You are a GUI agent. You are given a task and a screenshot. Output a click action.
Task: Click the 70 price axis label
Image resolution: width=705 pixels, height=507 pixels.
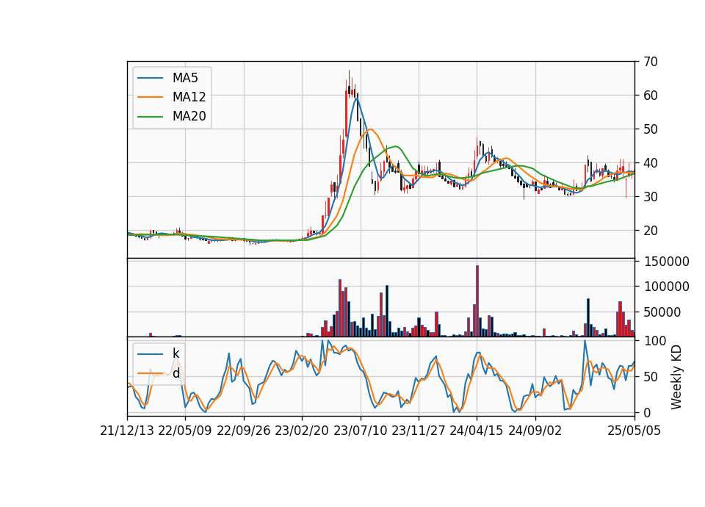pyautogui.click(x=650, y=62)
